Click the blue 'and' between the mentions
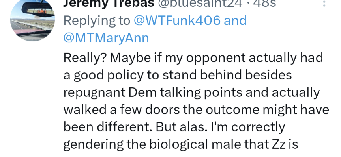Screen dimensions: 341x157 [x=235, y=20]
